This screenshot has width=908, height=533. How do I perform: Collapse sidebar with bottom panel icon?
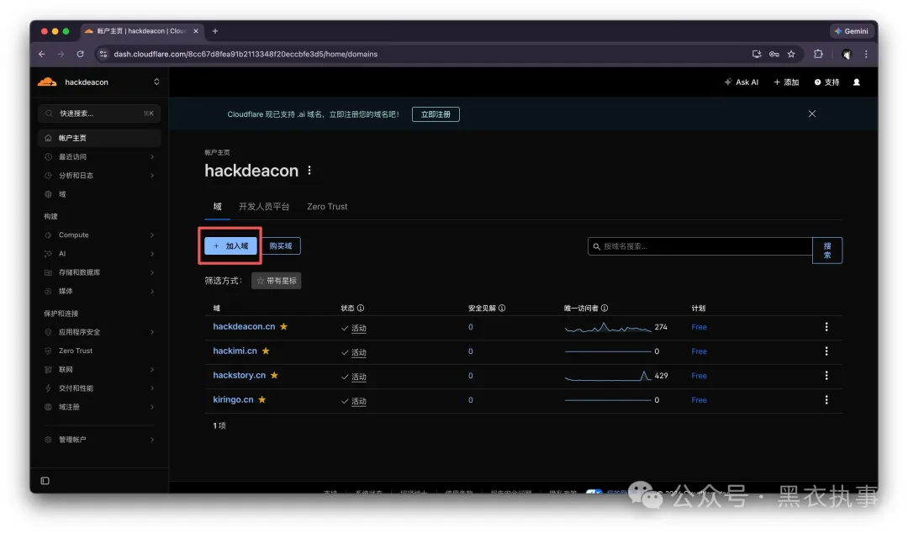pyautogui.click(x=45, y=480)
